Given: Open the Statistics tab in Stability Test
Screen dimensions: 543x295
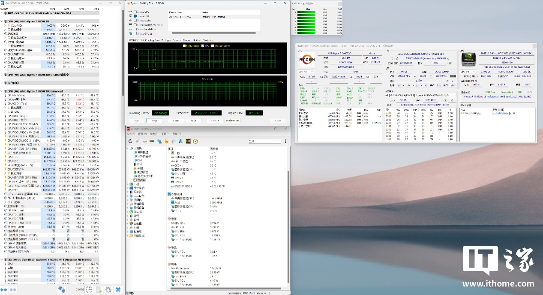Looking at the screenshot, I should [x=208, y=40].
